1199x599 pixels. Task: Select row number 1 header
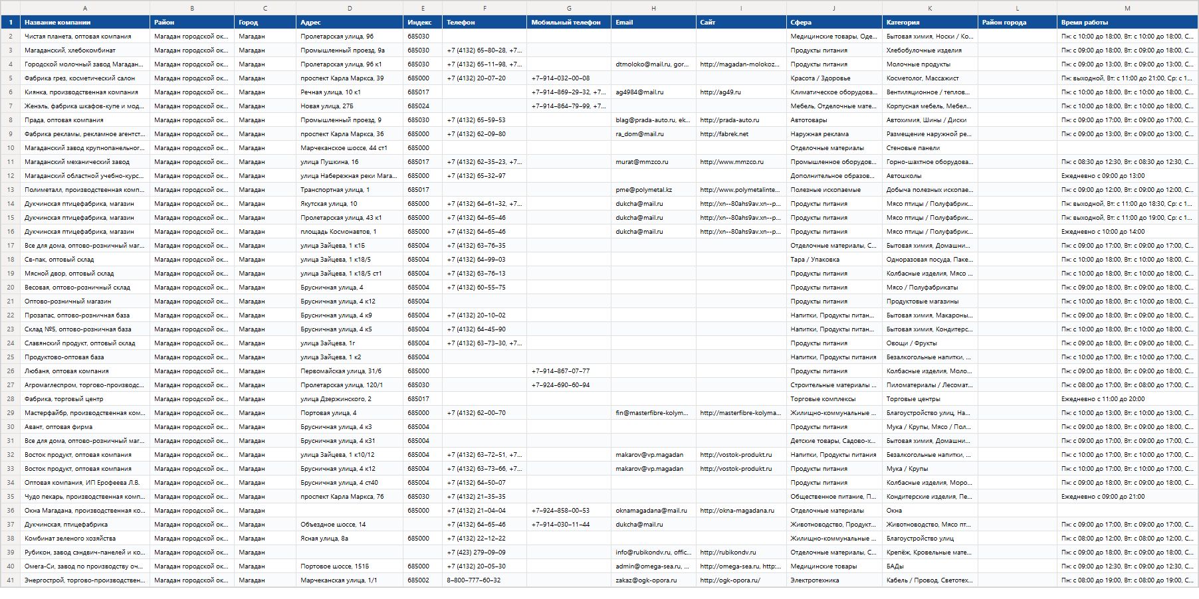pyautogui.click(x=10, y=22)
